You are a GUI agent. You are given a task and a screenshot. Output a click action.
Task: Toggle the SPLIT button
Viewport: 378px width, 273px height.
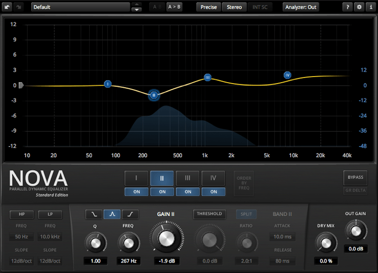coord(246,214)
